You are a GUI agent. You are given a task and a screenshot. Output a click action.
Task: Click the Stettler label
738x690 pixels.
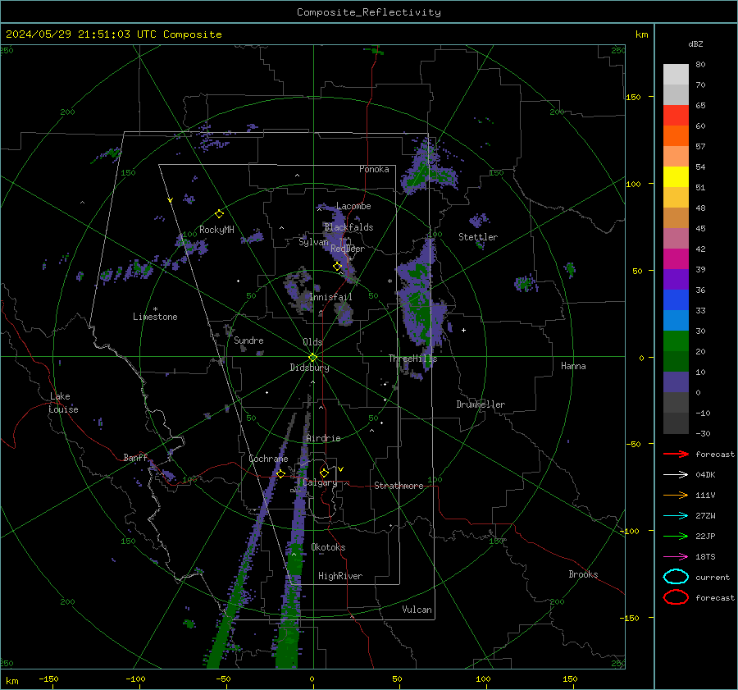coord(478,237)
